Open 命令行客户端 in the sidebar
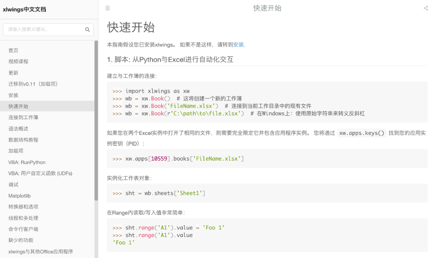The height and width of the screenshot is (258, 435). [x=23, y=229]
